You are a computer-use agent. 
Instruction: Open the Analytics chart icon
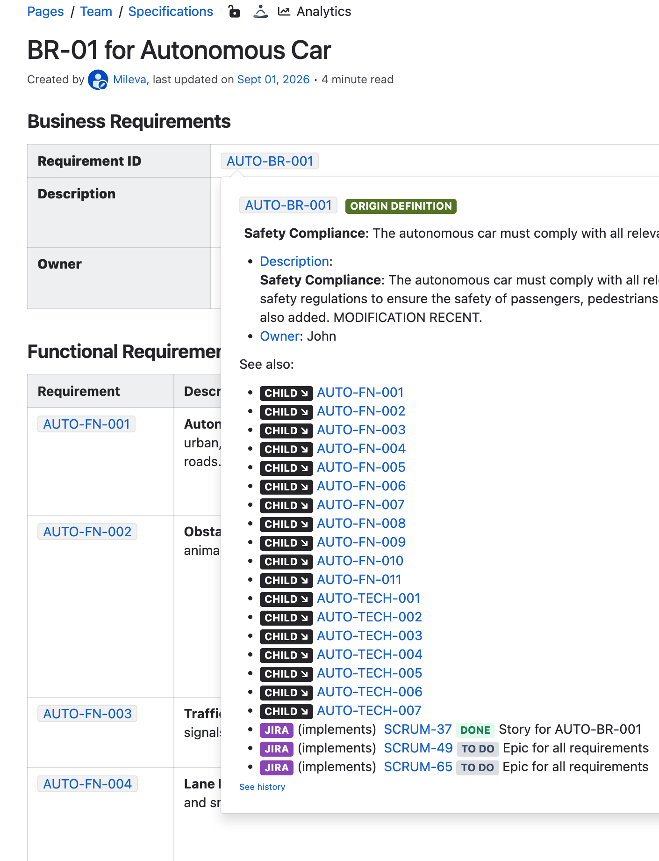[284, 11]
